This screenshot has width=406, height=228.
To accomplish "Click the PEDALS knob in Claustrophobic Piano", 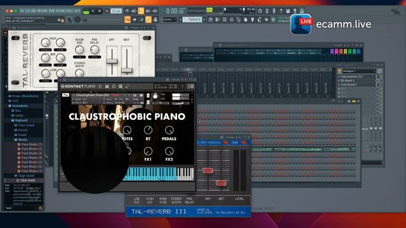I will coord(169,130).
